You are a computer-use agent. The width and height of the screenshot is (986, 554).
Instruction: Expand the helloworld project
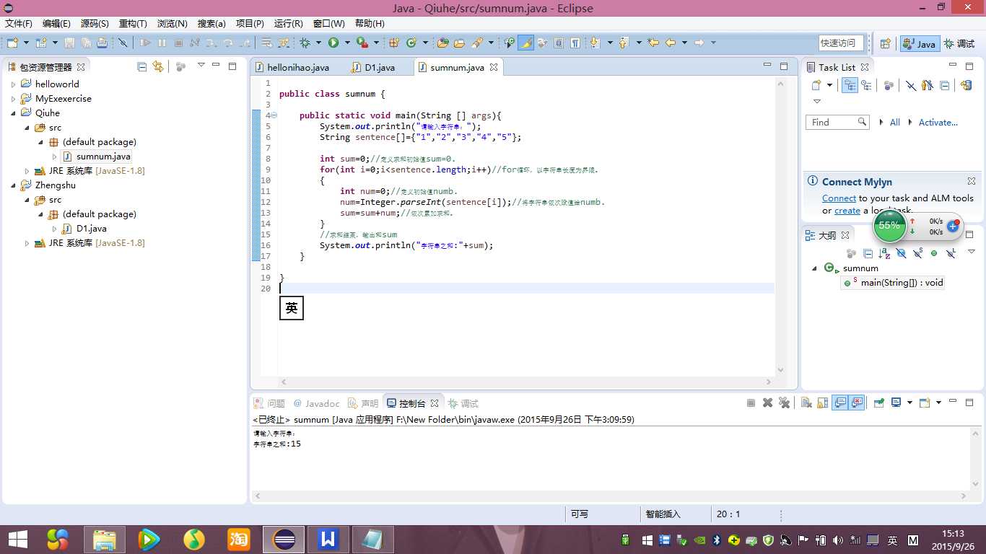pyautogui.click(x=13, y=84)
